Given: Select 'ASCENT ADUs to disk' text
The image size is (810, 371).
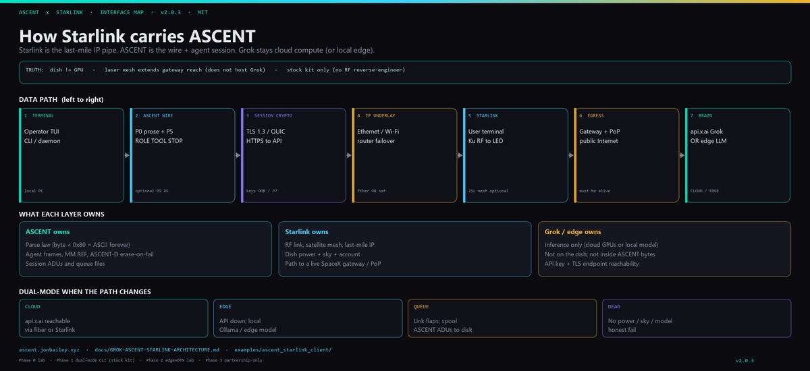Looking at the screenshot, I should pyautogui.click(x=443, y=330).
